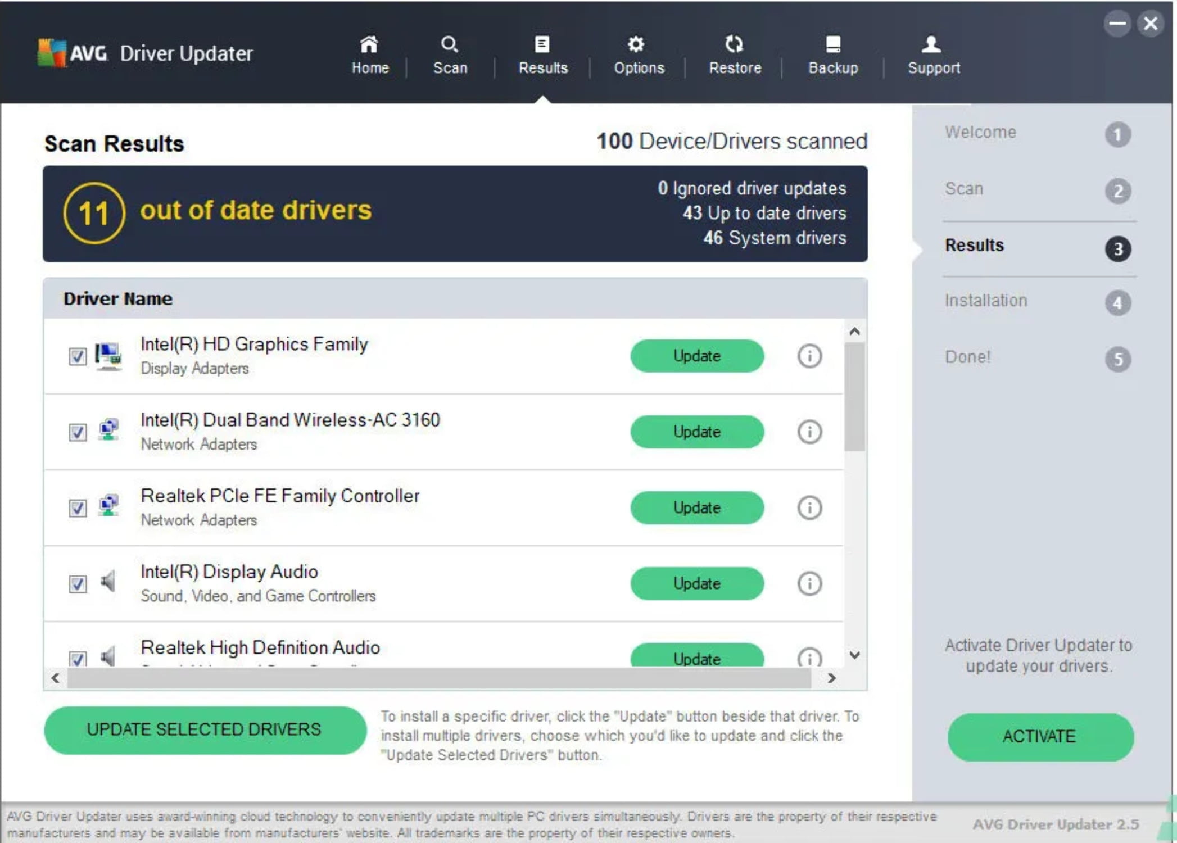Screen dimensions: 1177x843
Task: Click the Scan magnifier icon
Action: click(x=450, y=44)
